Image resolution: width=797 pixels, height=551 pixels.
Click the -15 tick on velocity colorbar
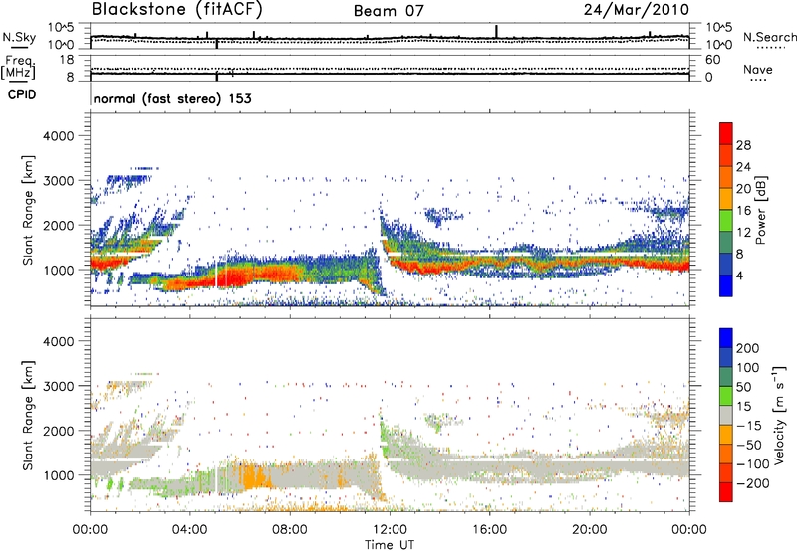[749, 425]
